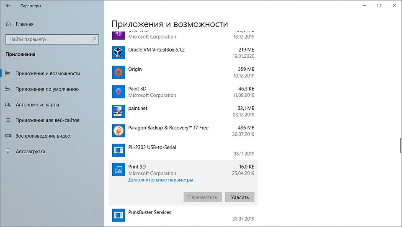The image size is (402, 227).
Task: Click the magnifier icon in the search box
Action: pos(94,39)
